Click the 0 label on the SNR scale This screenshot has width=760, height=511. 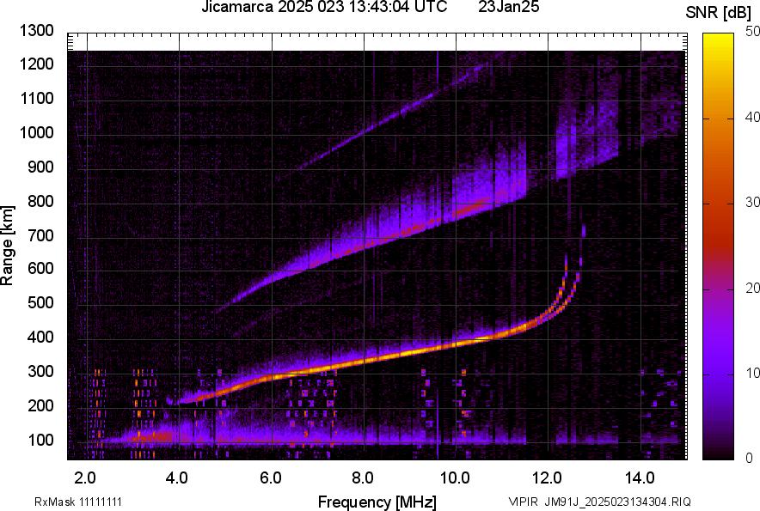click(750, 459)
